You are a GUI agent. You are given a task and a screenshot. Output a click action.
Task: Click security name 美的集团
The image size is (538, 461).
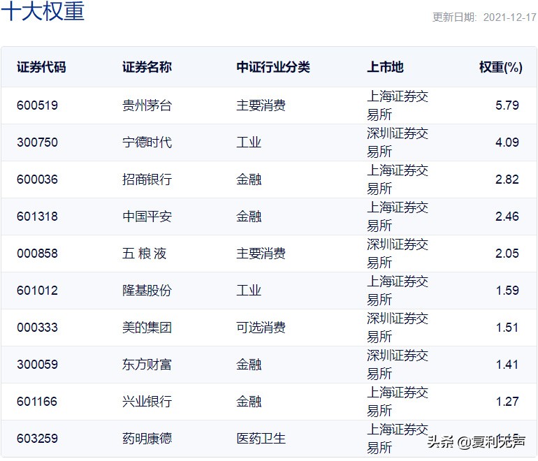(x=147, y=328)
